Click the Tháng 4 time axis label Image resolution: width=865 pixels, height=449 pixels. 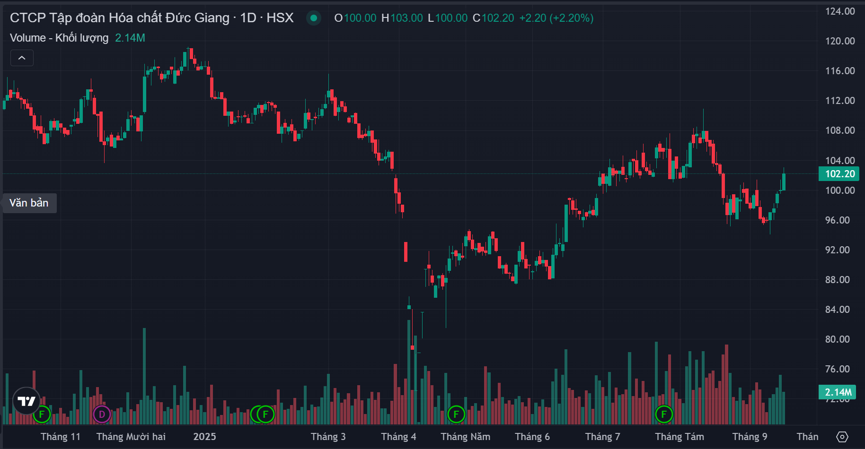[x=398, y=437]
